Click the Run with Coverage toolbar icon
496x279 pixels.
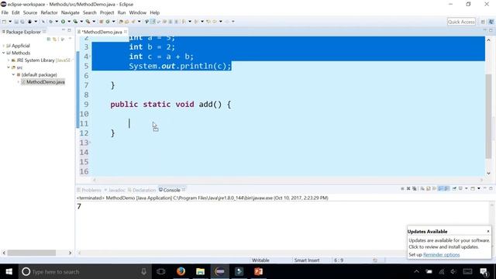[x=75, y=22]
